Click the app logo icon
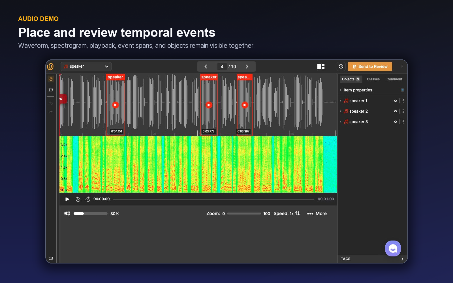 click(50, 67)
